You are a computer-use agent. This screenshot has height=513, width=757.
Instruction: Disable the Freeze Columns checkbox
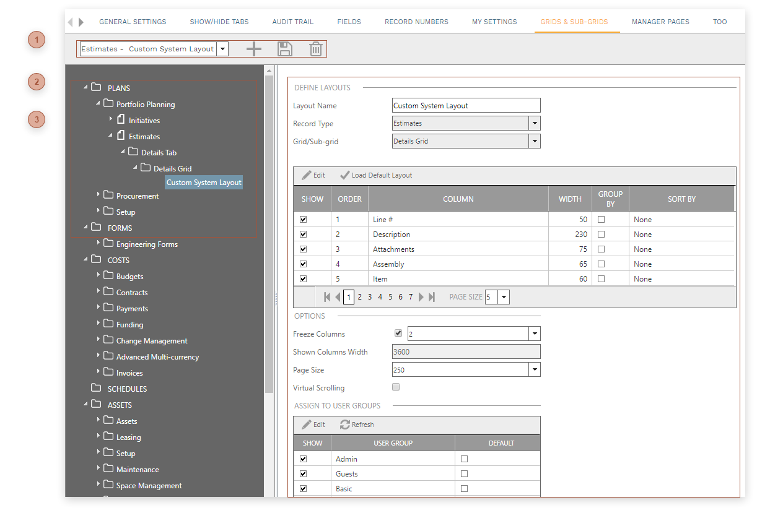tap(398, 333)
